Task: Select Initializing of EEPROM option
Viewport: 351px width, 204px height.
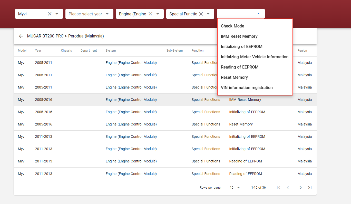Action: 255,46
